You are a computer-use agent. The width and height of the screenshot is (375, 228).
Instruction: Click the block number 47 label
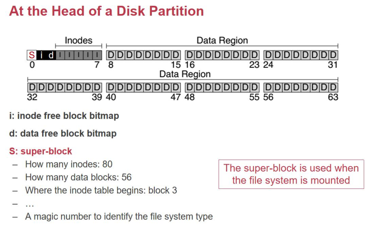176,97
